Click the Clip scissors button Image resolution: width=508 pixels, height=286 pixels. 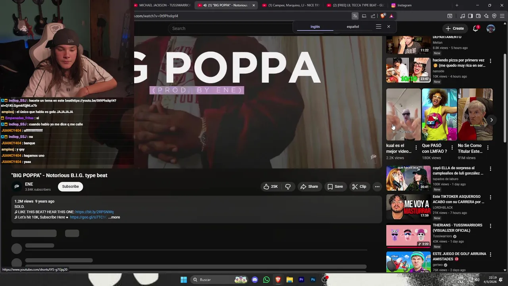[x=359, y=187]
